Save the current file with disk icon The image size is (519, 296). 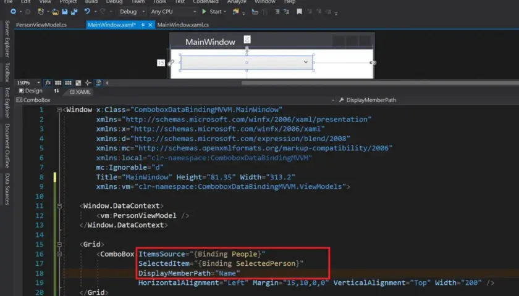(x=65, y=12)
